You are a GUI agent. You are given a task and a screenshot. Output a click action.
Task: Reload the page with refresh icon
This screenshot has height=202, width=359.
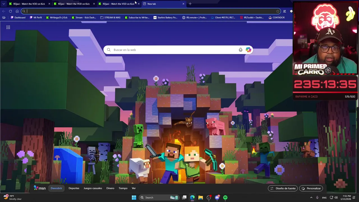pos(10,11)
